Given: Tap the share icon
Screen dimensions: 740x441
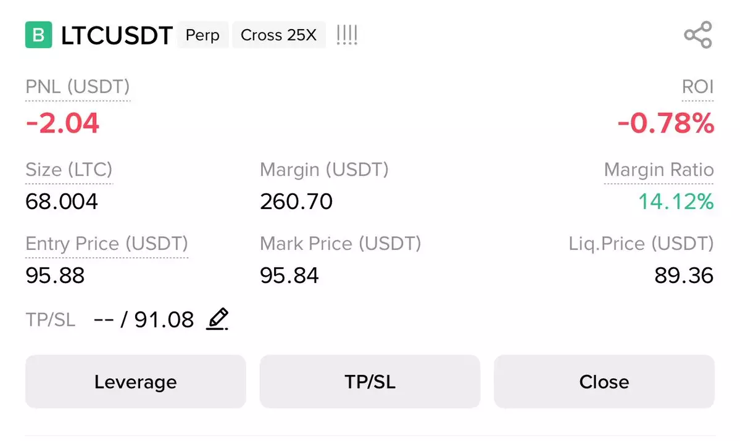Looking at the screenshot, I should [698, 35].
